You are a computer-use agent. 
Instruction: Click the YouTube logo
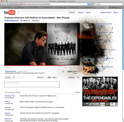[x=10, y=12]
